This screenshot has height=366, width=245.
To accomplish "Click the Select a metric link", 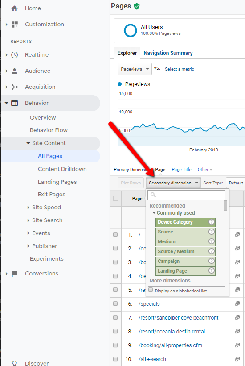I will [180, 69].
